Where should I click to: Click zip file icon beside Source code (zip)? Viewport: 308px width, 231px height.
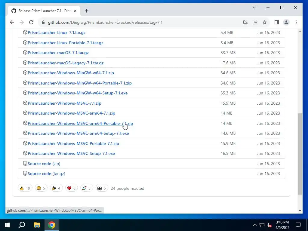point(25,163)
